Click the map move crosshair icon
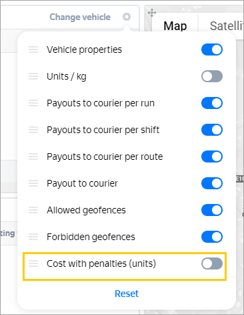The height and width of the screenshot is (315, 244). 152,13
